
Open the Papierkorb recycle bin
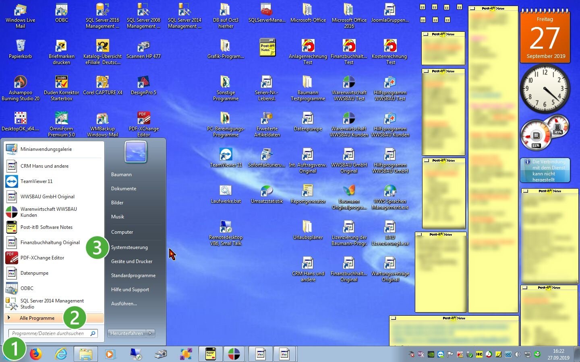click(20, 49)
